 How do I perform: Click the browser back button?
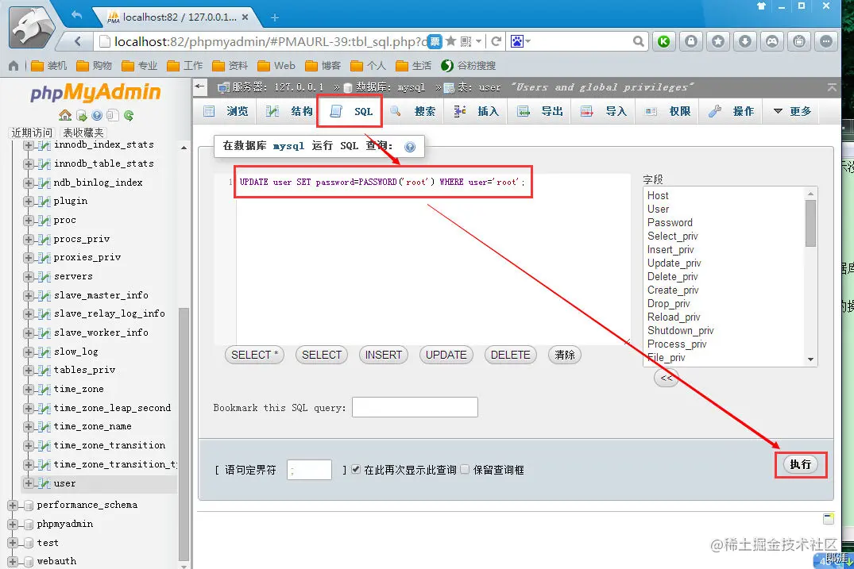(77, 41)
